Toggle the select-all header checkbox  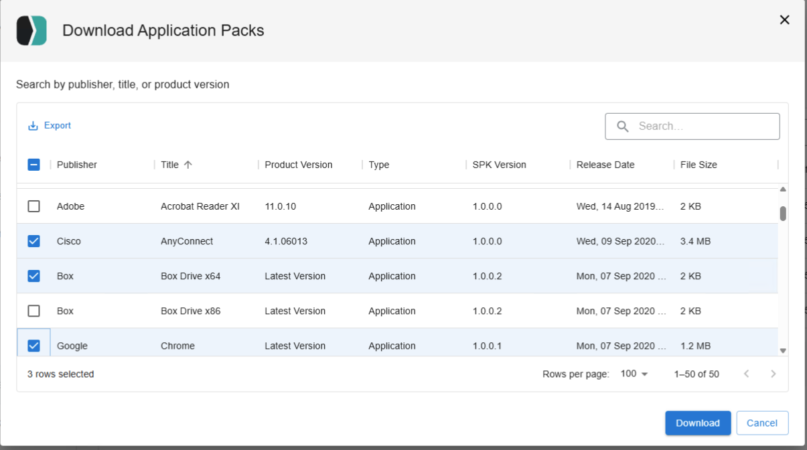[x=33, y=165]
